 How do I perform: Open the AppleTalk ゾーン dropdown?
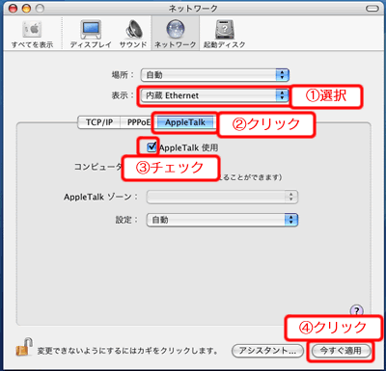(222, 197)
